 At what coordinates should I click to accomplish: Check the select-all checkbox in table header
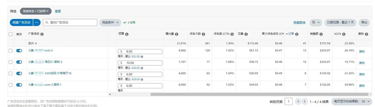click(x=11, y=34)
